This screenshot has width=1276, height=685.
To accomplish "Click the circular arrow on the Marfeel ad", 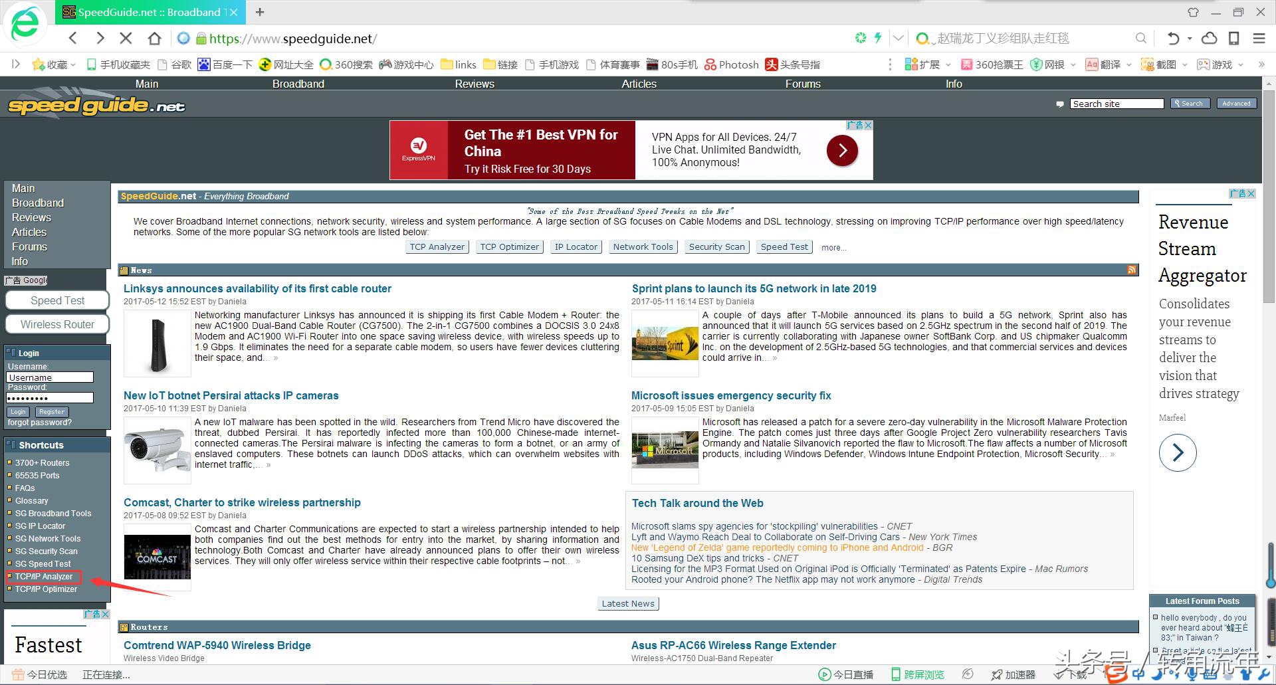I will click(1178, 452).
